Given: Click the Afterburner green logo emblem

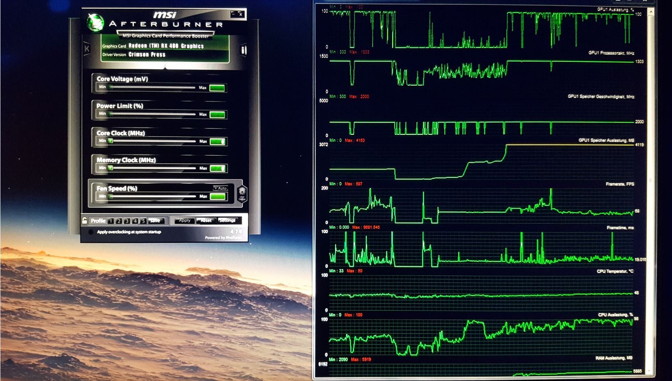Looking at the screenshot, I should (95, 23).
